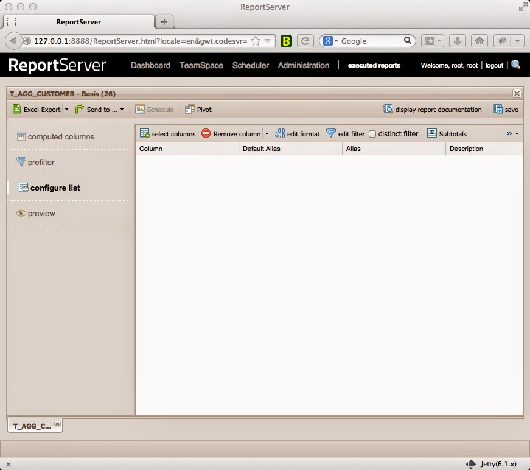Click the search bar magnifier icon
Image resolution: width=530 pixels, height=470 pixels.
(x=408, y=41)
